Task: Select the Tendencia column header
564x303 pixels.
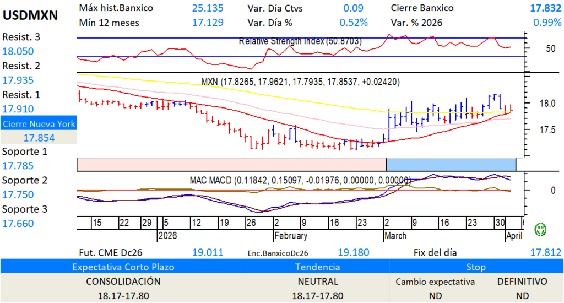Action: click(x=317, y=267)
